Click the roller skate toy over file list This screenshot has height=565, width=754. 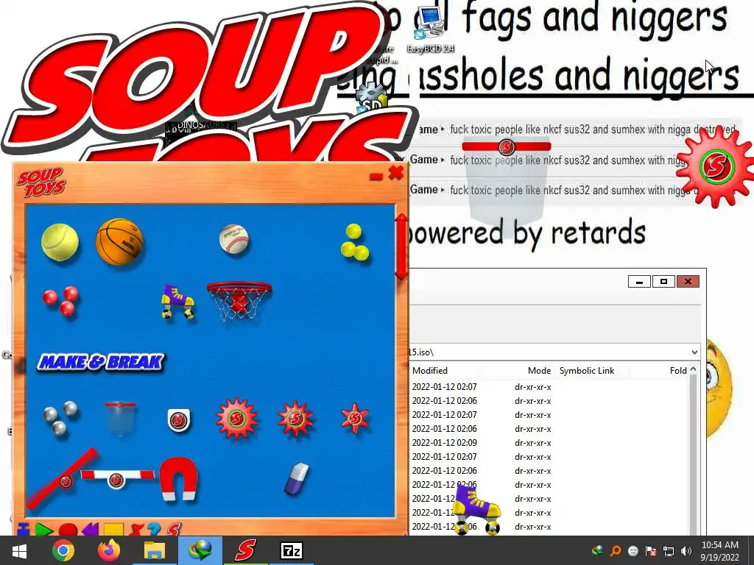click(x=477, y=510)
